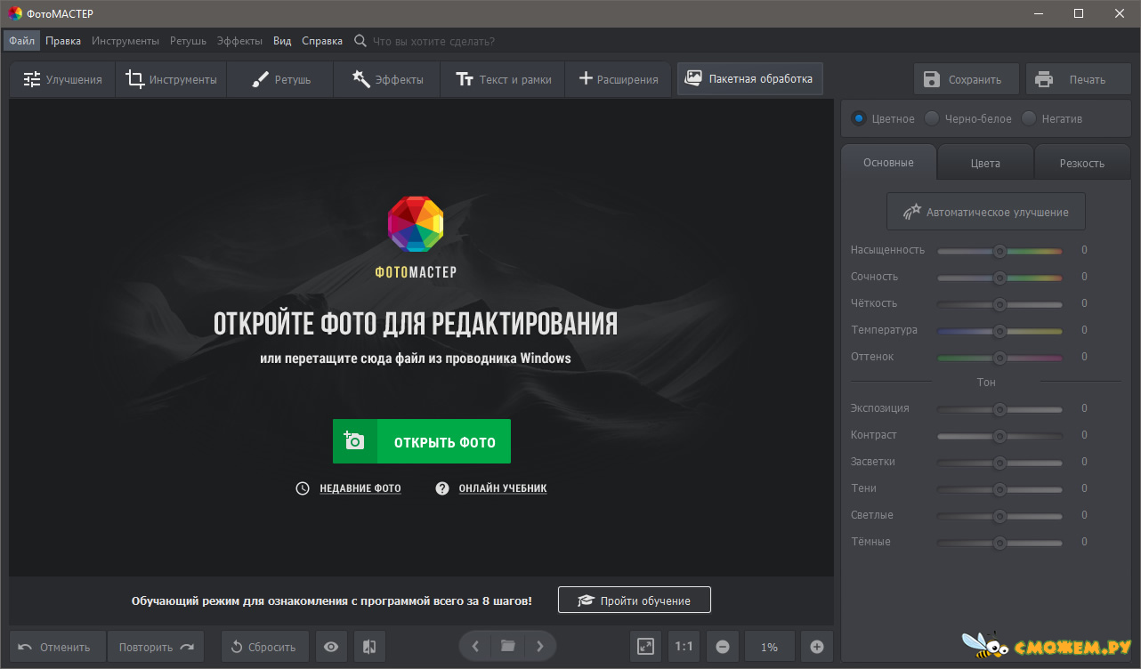The height and width of the screenshot is (669, 1141).
Task: Open the Инструменты menu bar item
Action: (125, 41)
